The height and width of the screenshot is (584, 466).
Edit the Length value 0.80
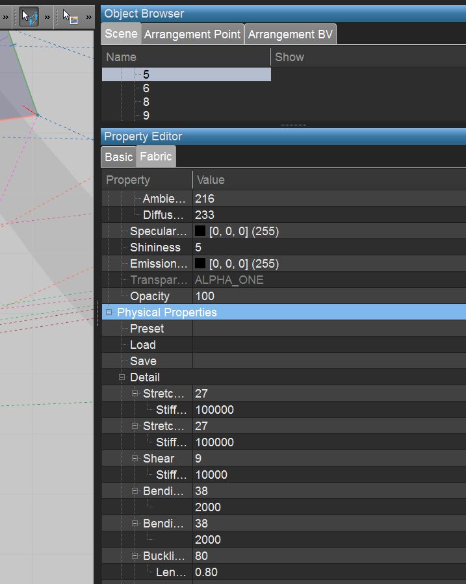coord(330,572)
